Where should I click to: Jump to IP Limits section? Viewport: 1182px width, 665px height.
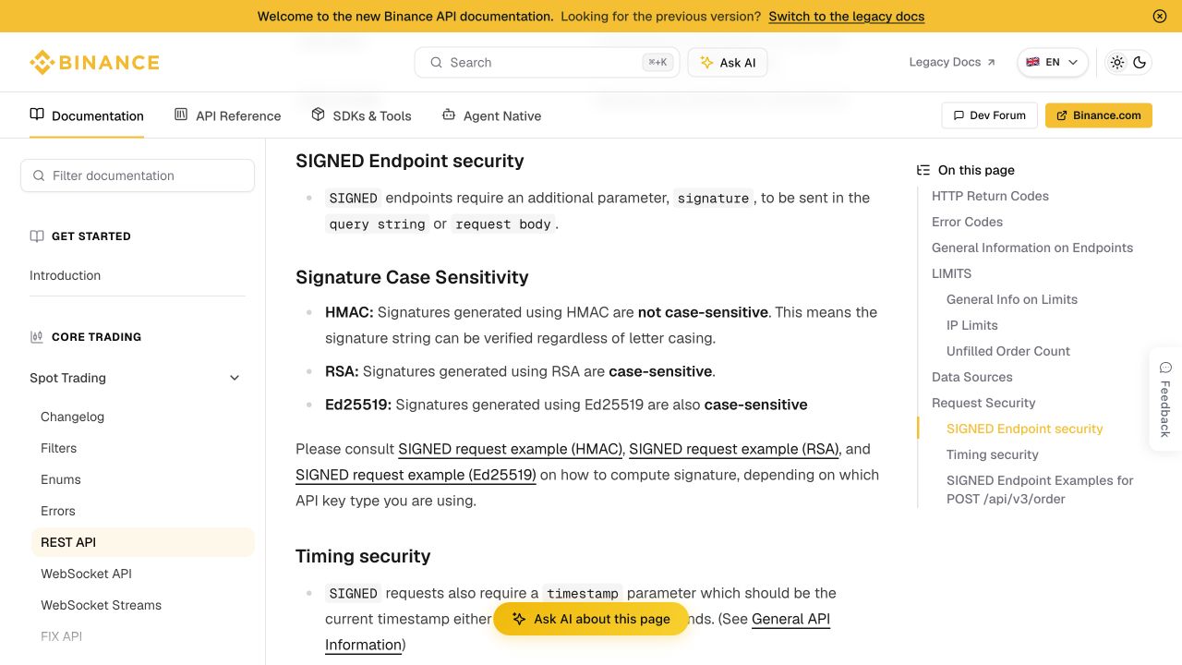(x=972, y=325)
